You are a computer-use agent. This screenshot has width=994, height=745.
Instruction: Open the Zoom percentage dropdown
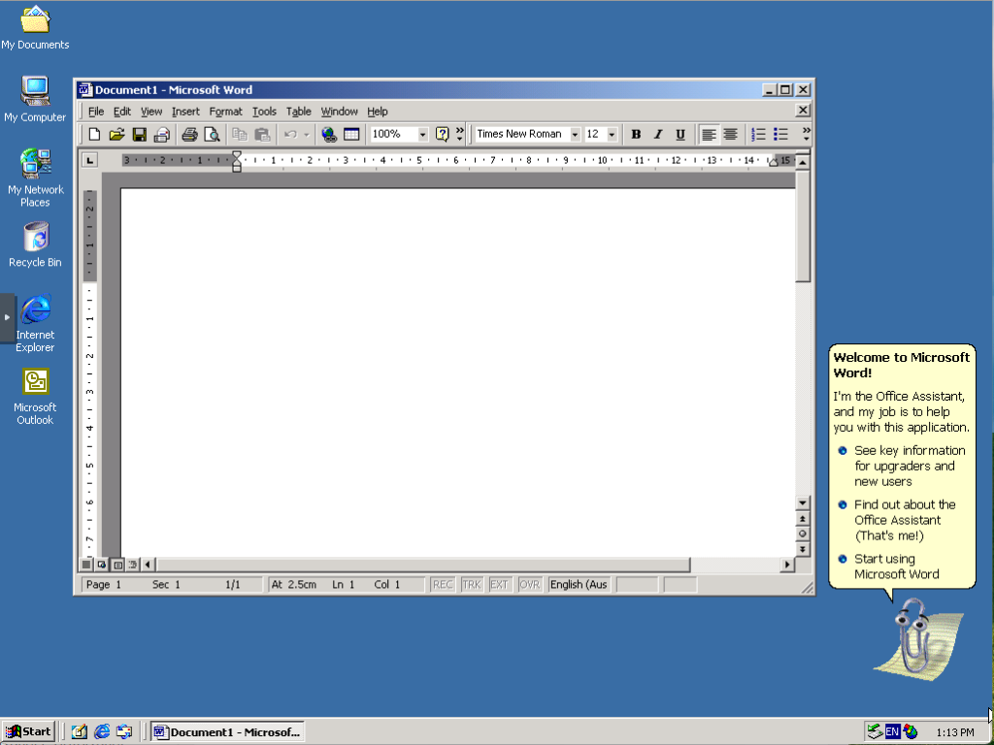click(x=422, y=134)
